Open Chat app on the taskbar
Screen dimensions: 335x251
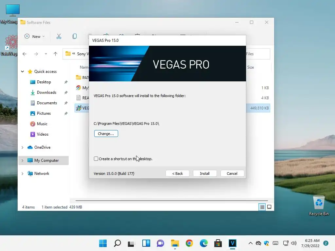(x=160, y=243)
